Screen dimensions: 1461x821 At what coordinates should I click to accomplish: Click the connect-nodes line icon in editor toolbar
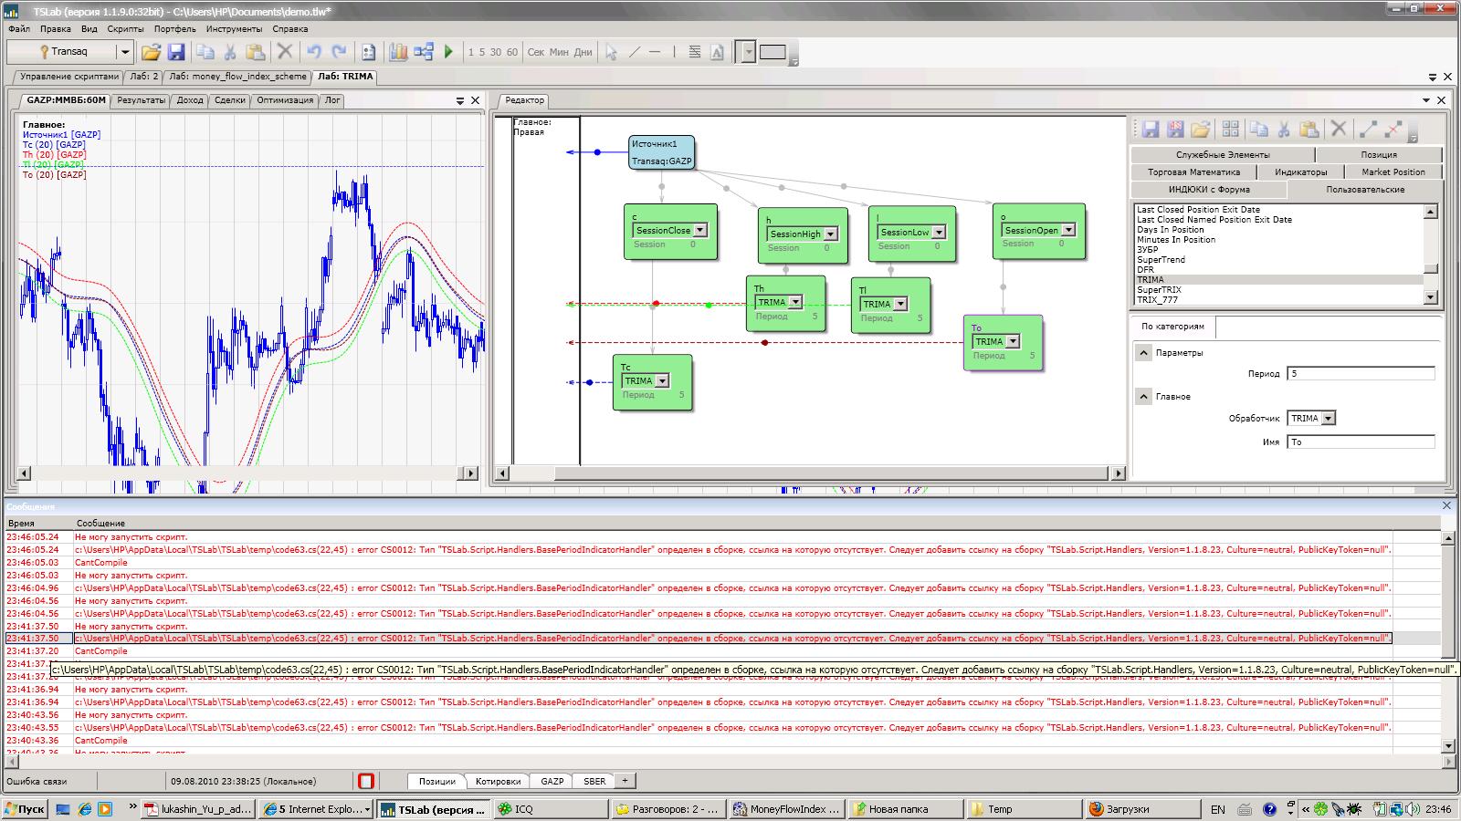(1368, 130)
